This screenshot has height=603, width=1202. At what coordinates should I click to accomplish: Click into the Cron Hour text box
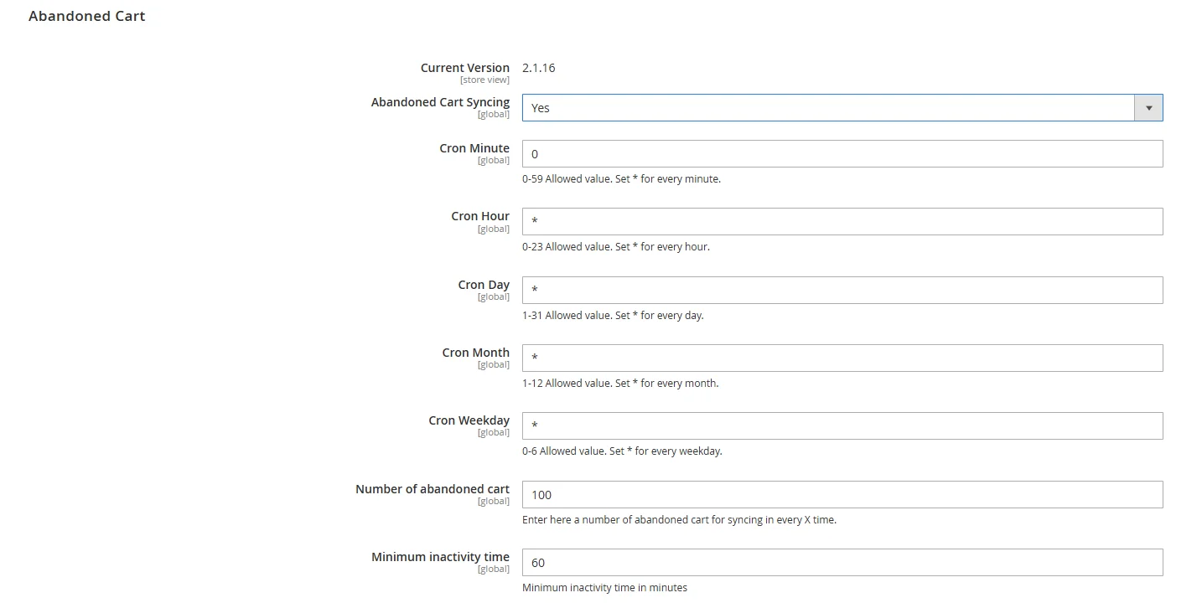click(x=842, y=222)
